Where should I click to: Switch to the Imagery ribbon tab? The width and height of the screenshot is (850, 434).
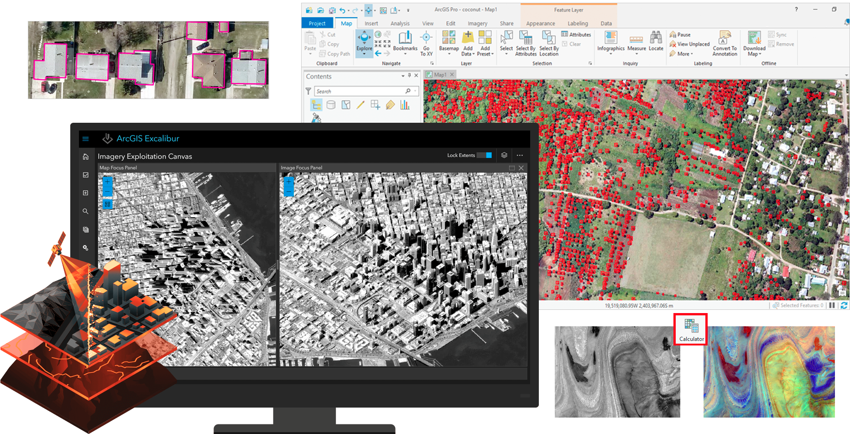coord(477,23)
